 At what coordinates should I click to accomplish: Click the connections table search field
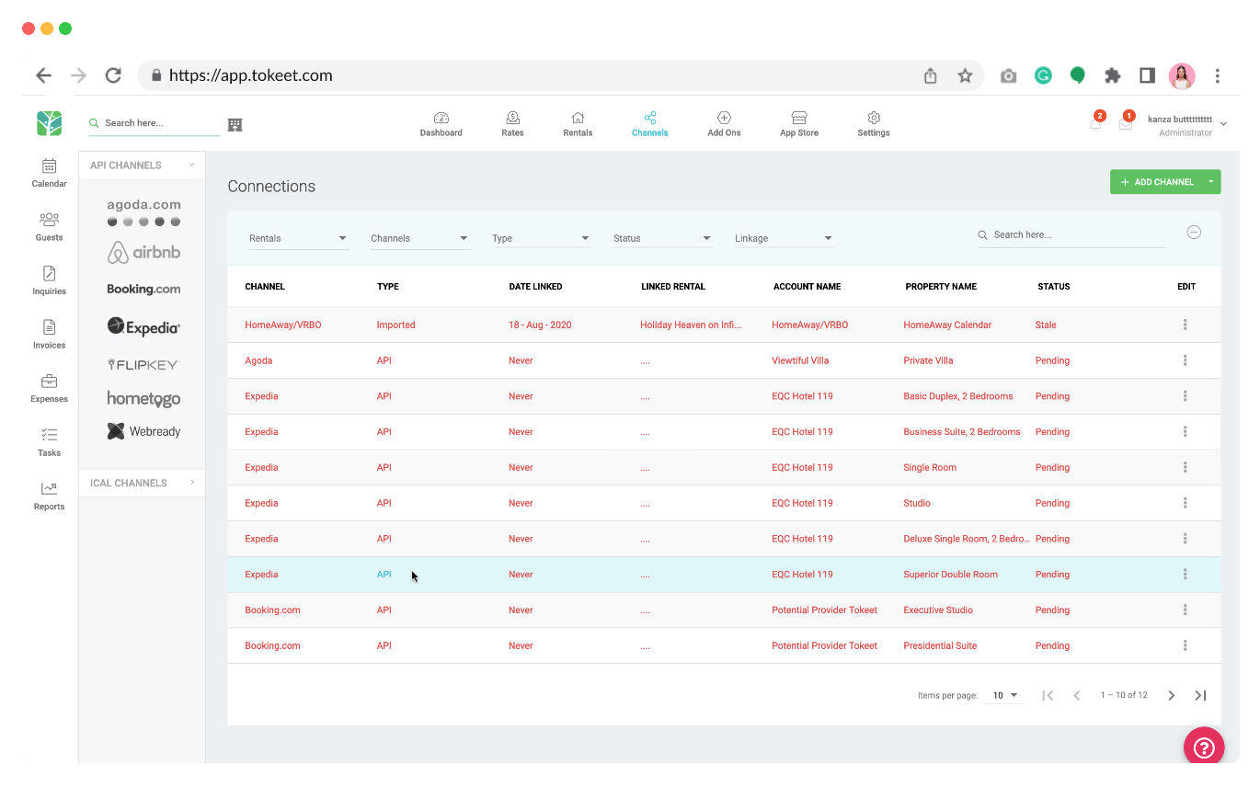(1071, 235)
